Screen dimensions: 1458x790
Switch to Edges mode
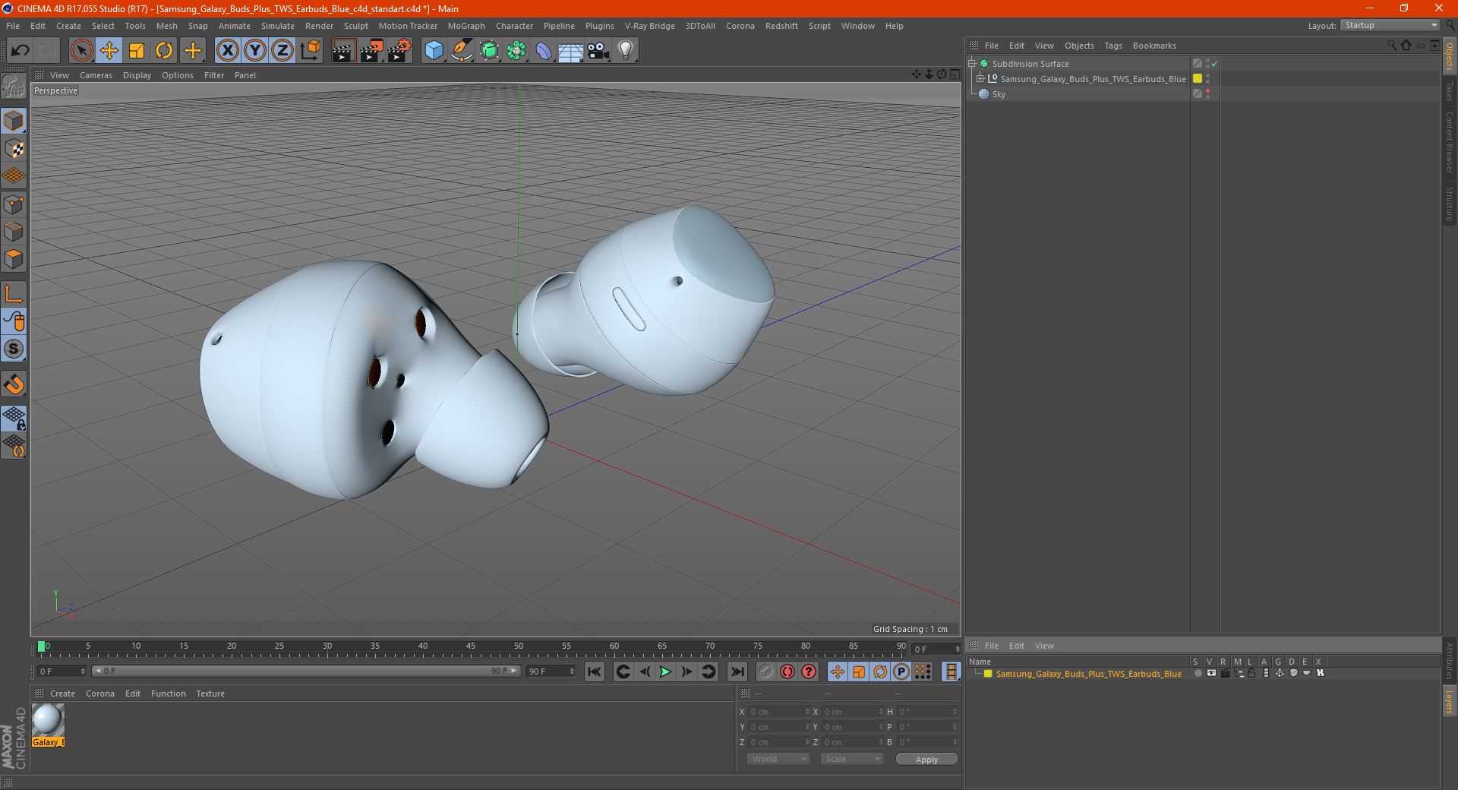click(x=14, y=232)
